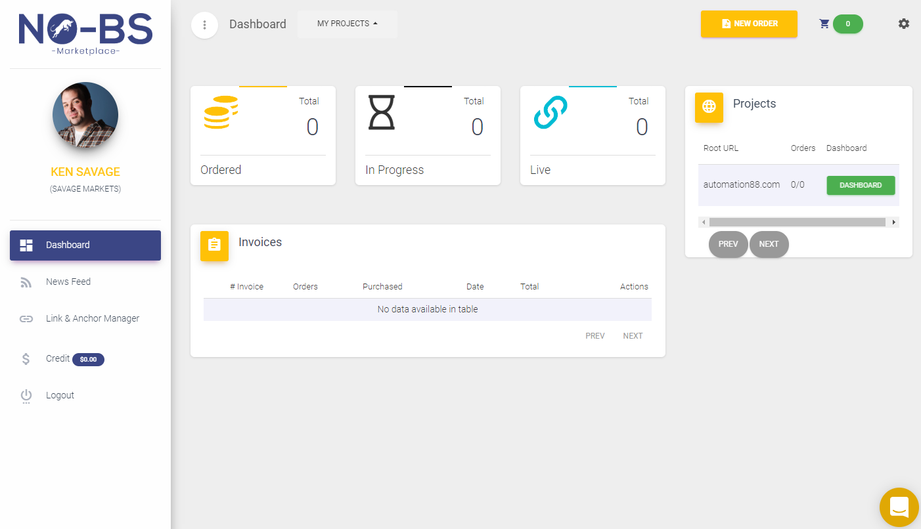Click the globe Projects icon

coord(709,107)
